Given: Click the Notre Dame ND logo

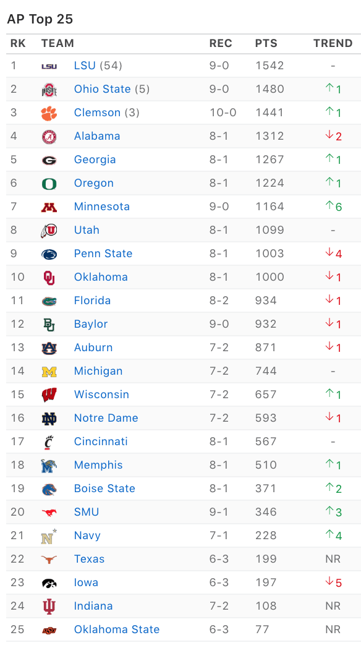Looking at the screenshot, I should [x=49, y=419].
